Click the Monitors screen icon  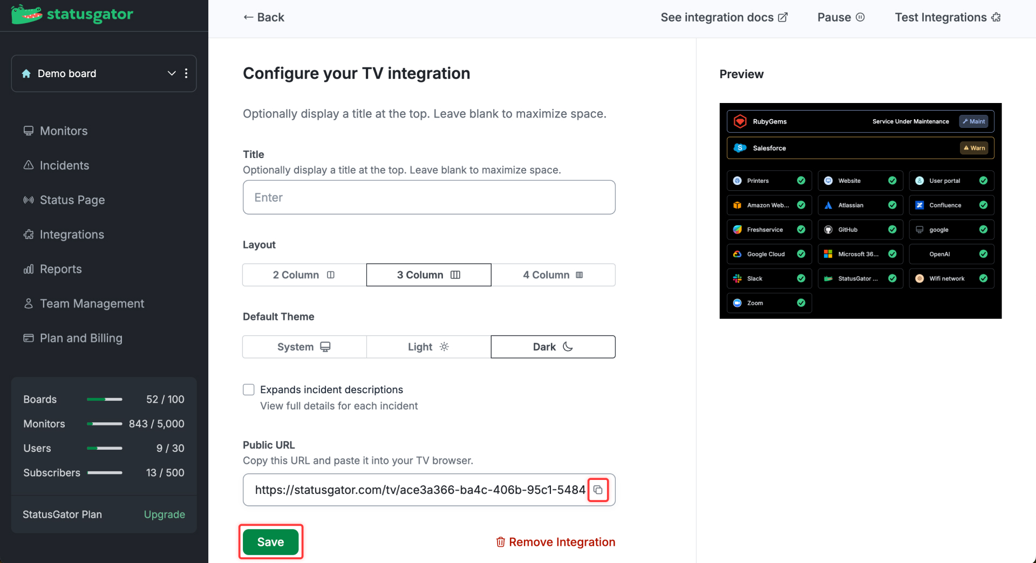tap(29, 131)
